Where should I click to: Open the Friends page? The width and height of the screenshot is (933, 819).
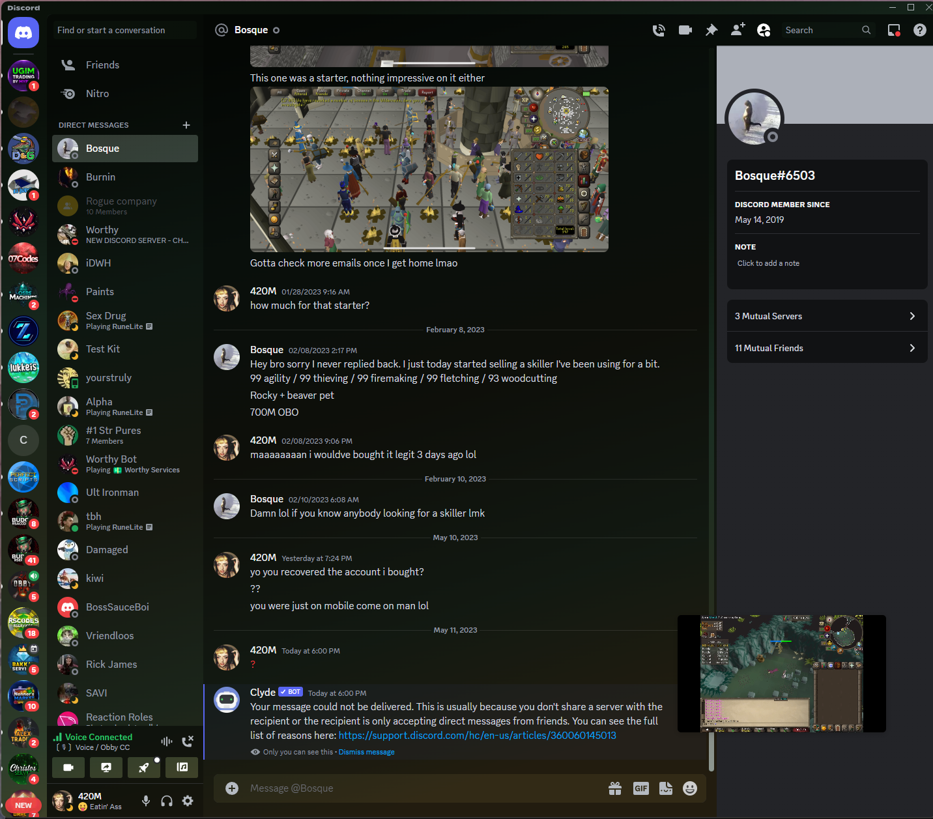(125, 65)
